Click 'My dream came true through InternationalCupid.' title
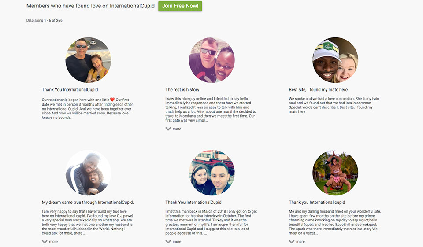The width and height of the screenshot is (423, 247). [88, 203]
